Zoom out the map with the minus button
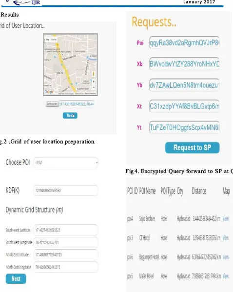 click(94, 87)
